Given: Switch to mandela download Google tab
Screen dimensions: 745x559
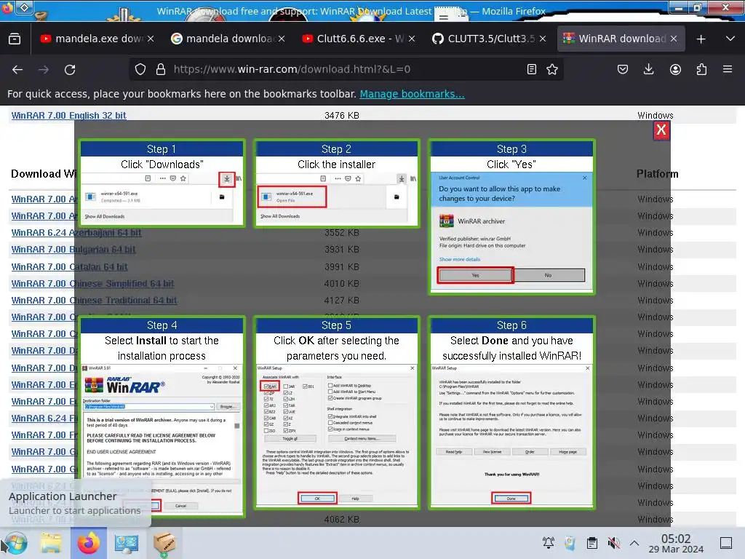Looking at the screenshot, I should pos(228,39).
